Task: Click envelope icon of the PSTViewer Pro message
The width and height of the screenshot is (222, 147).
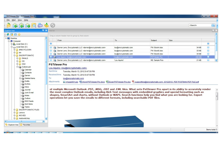Action: (55, 57)
